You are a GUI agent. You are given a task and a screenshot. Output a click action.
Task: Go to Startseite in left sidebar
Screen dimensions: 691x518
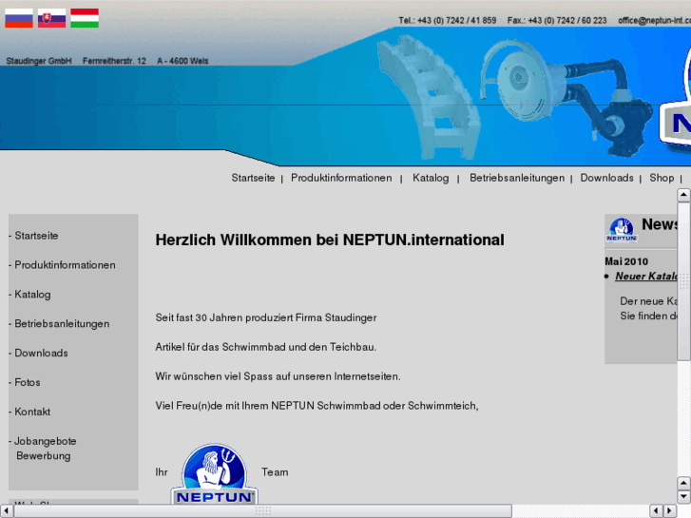[x=36, y=236]
